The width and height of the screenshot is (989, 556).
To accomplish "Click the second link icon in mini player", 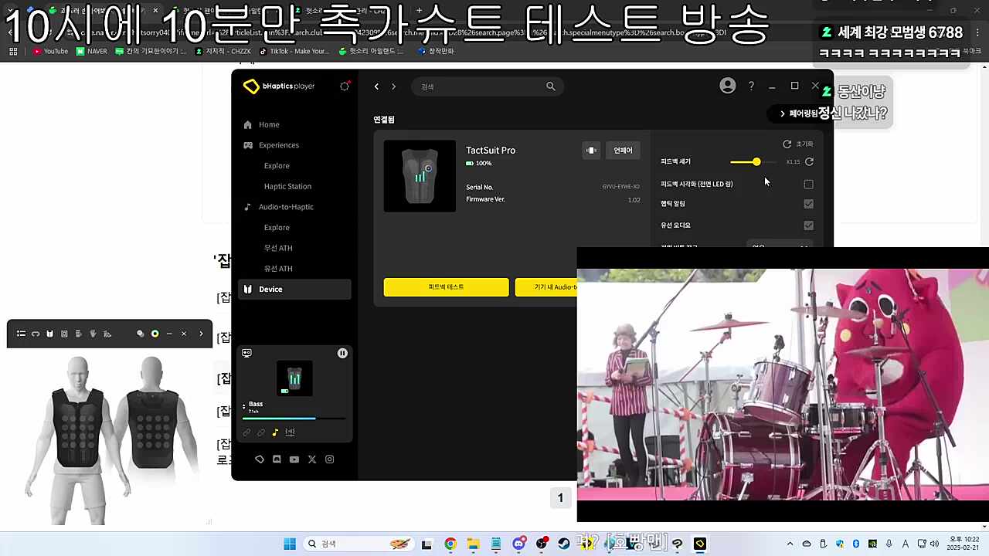I will point(261,432).
